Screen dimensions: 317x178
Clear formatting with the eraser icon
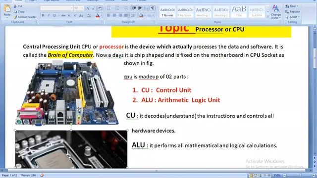point(100,8)
